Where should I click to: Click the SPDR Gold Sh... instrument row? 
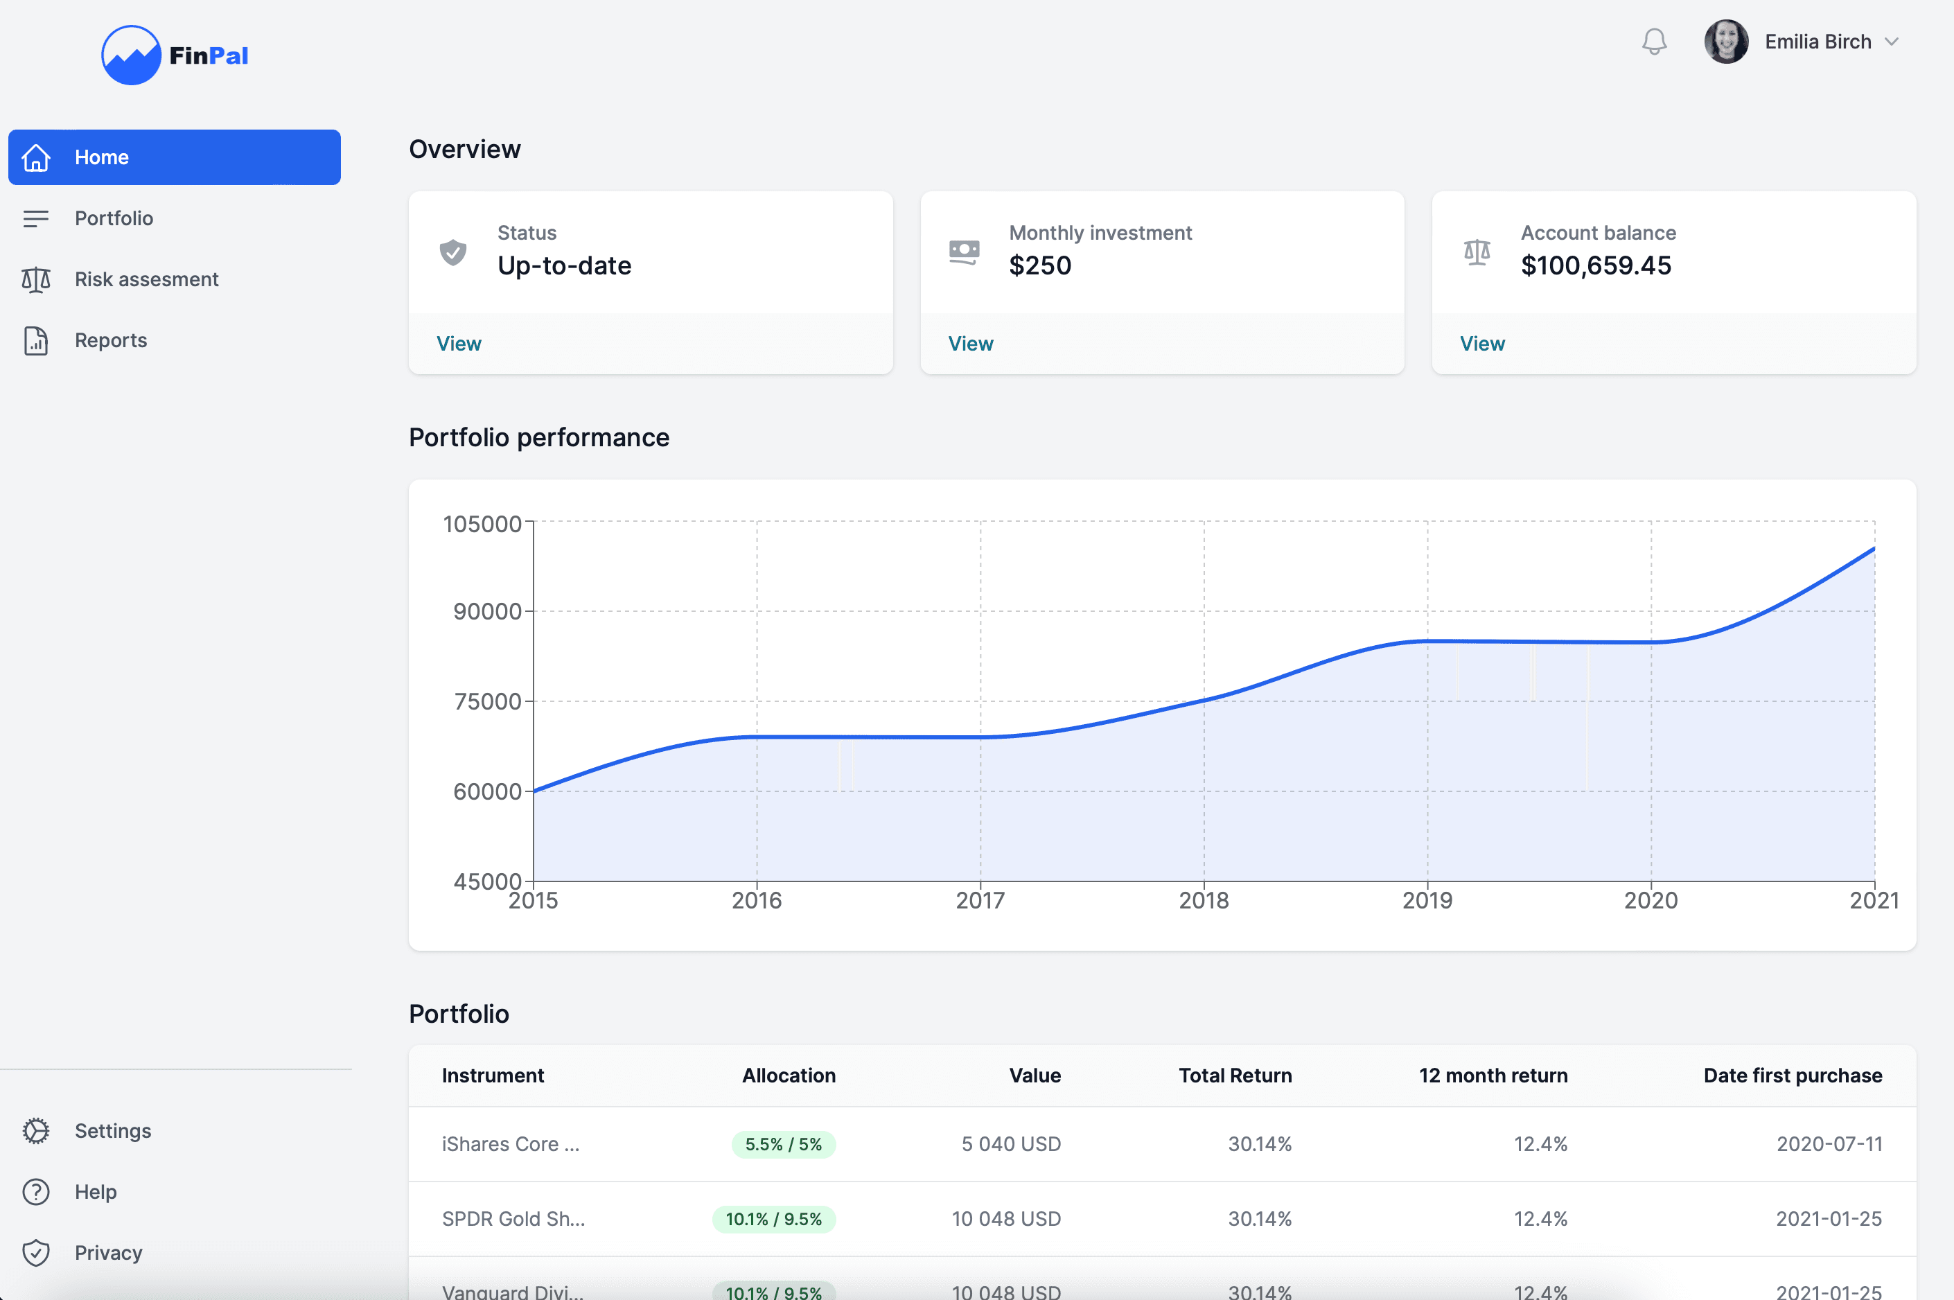coord(513,1219)
